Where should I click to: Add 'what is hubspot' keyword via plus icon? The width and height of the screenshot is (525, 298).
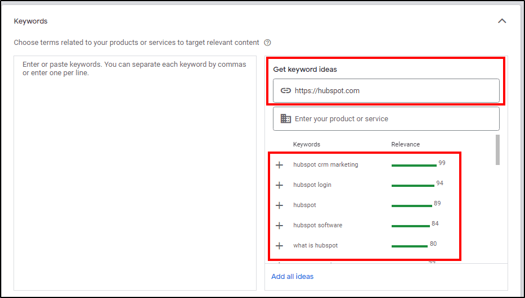click(279, 246)
